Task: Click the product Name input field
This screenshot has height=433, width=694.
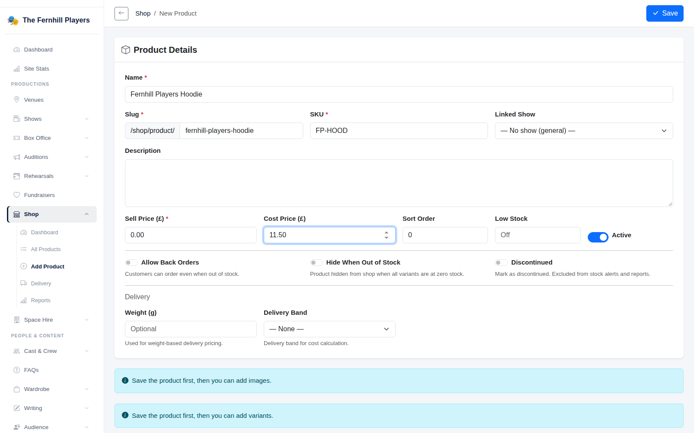Action: [x=399, y=94]
